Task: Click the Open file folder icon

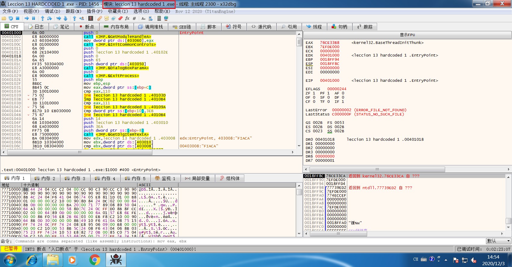Action: [x=4, y=18]
